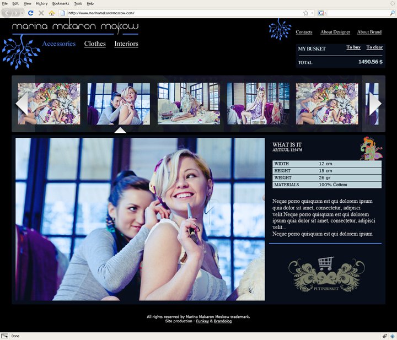
Task: Go to the browser Home icon
Action: click(52, 13)
